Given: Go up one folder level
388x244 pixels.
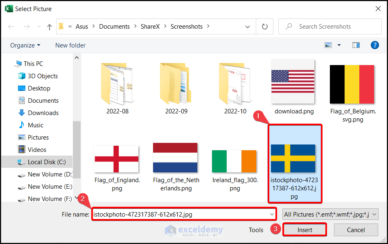Looking at the screenshot, I should tap(50, 27).
